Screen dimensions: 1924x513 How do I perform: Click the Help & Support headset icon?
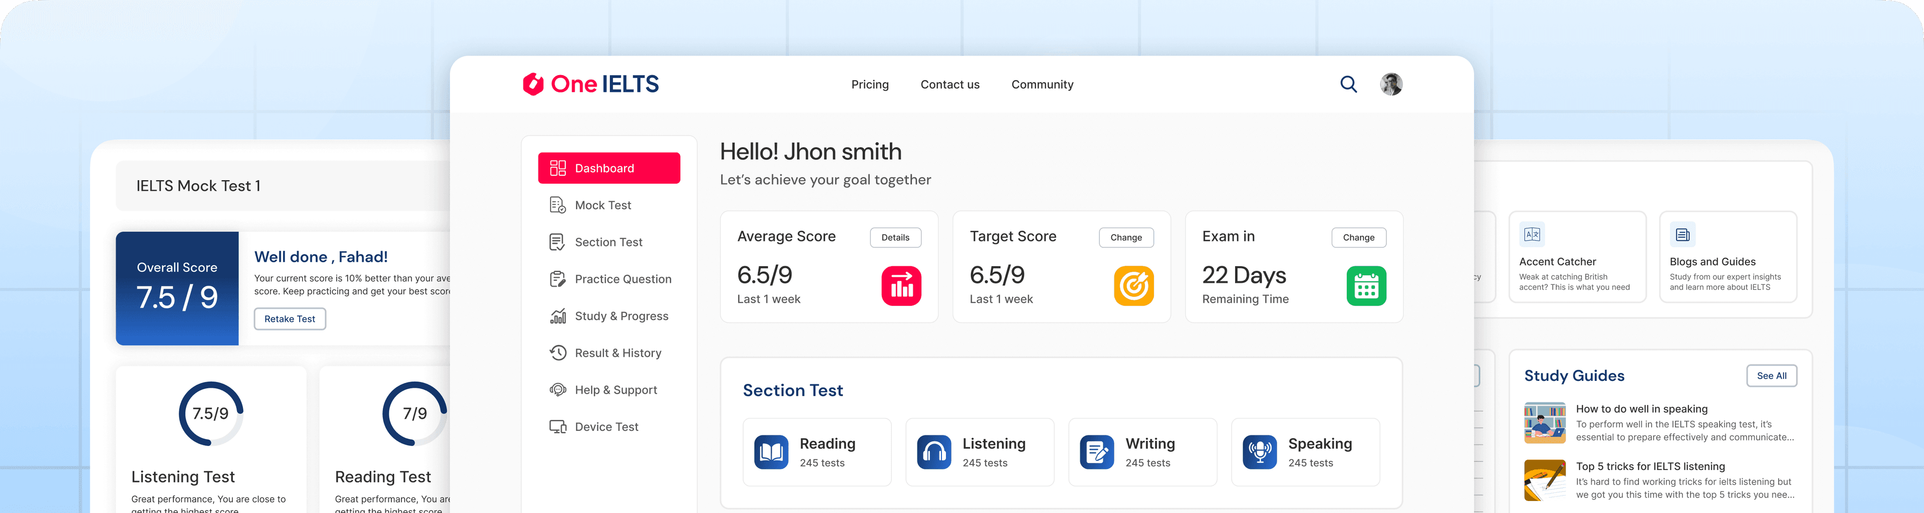[557, 390]
